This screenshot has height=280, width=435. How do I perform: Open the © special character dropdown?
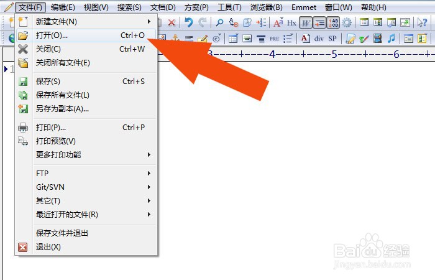(x=217, y=39)
